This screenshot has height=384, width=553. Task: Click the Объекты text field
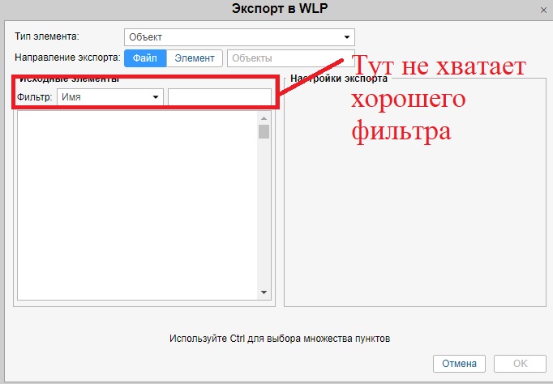[x=284, y=58]
